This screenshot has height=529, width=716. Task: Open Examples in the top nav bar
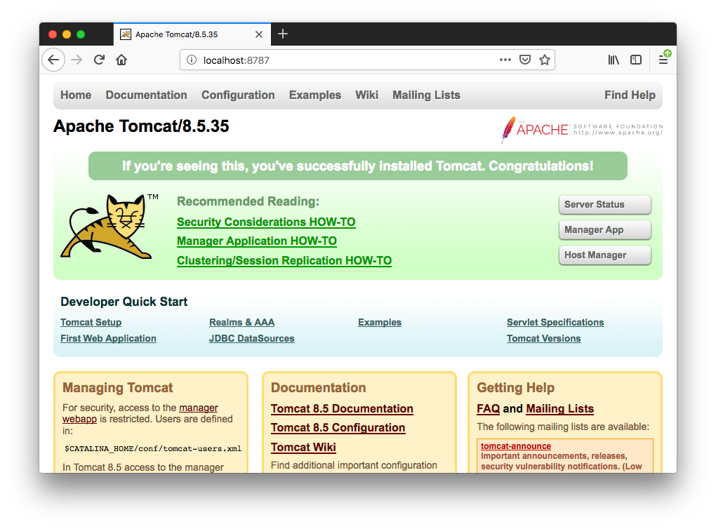click(314, 95)
